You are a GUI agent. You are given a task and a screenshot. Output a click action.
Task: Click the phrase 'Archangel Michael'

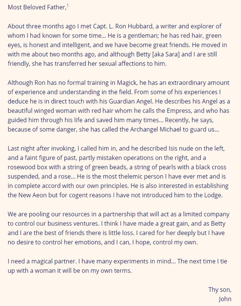(156, 129)
